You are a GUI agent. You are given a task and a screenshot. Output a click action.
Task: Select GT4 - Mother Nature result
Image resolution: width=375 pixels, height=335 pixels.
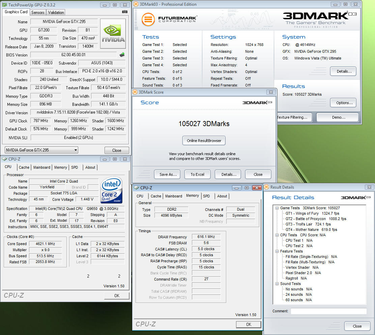click(311, 230)
